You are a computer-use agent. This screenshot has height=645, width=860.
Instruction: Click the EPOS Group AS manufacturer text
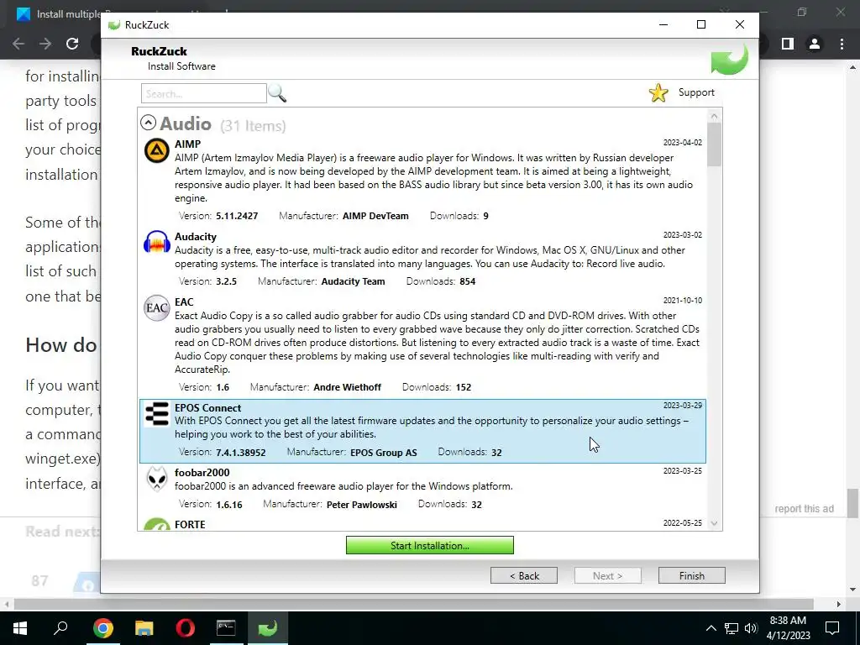383,453
